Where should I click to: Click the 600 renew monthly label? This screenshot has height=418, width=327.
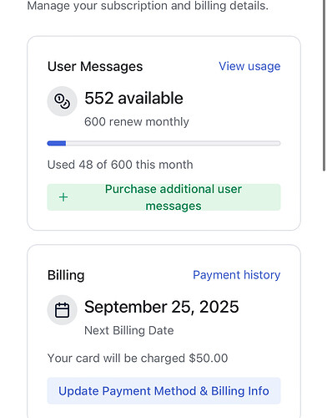click(137, 122)
